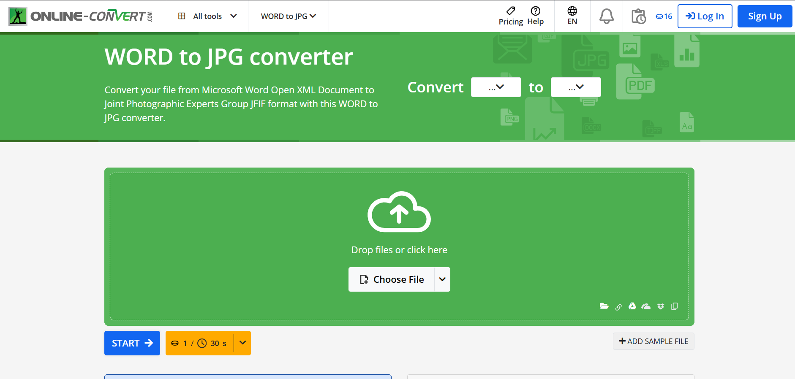Import a file from Google Drive
This screenshot has height=379, width=795.
[x=632, y=306]
